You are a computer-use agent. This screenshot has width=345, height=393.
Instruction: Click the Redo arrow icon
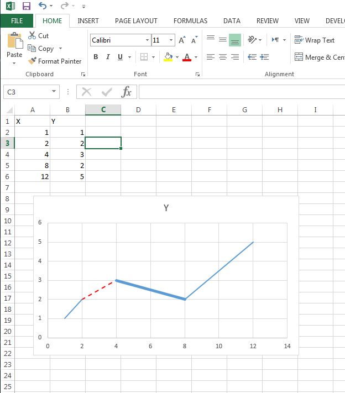(x=65, y=6)
